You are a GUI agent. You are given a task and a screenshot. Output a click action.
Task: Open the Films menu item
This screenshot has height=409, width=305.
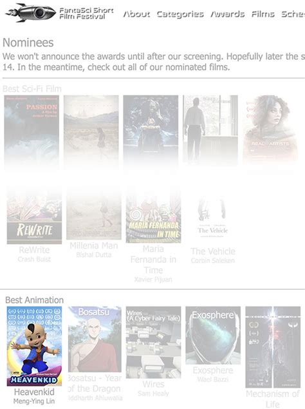pos(263,14)
